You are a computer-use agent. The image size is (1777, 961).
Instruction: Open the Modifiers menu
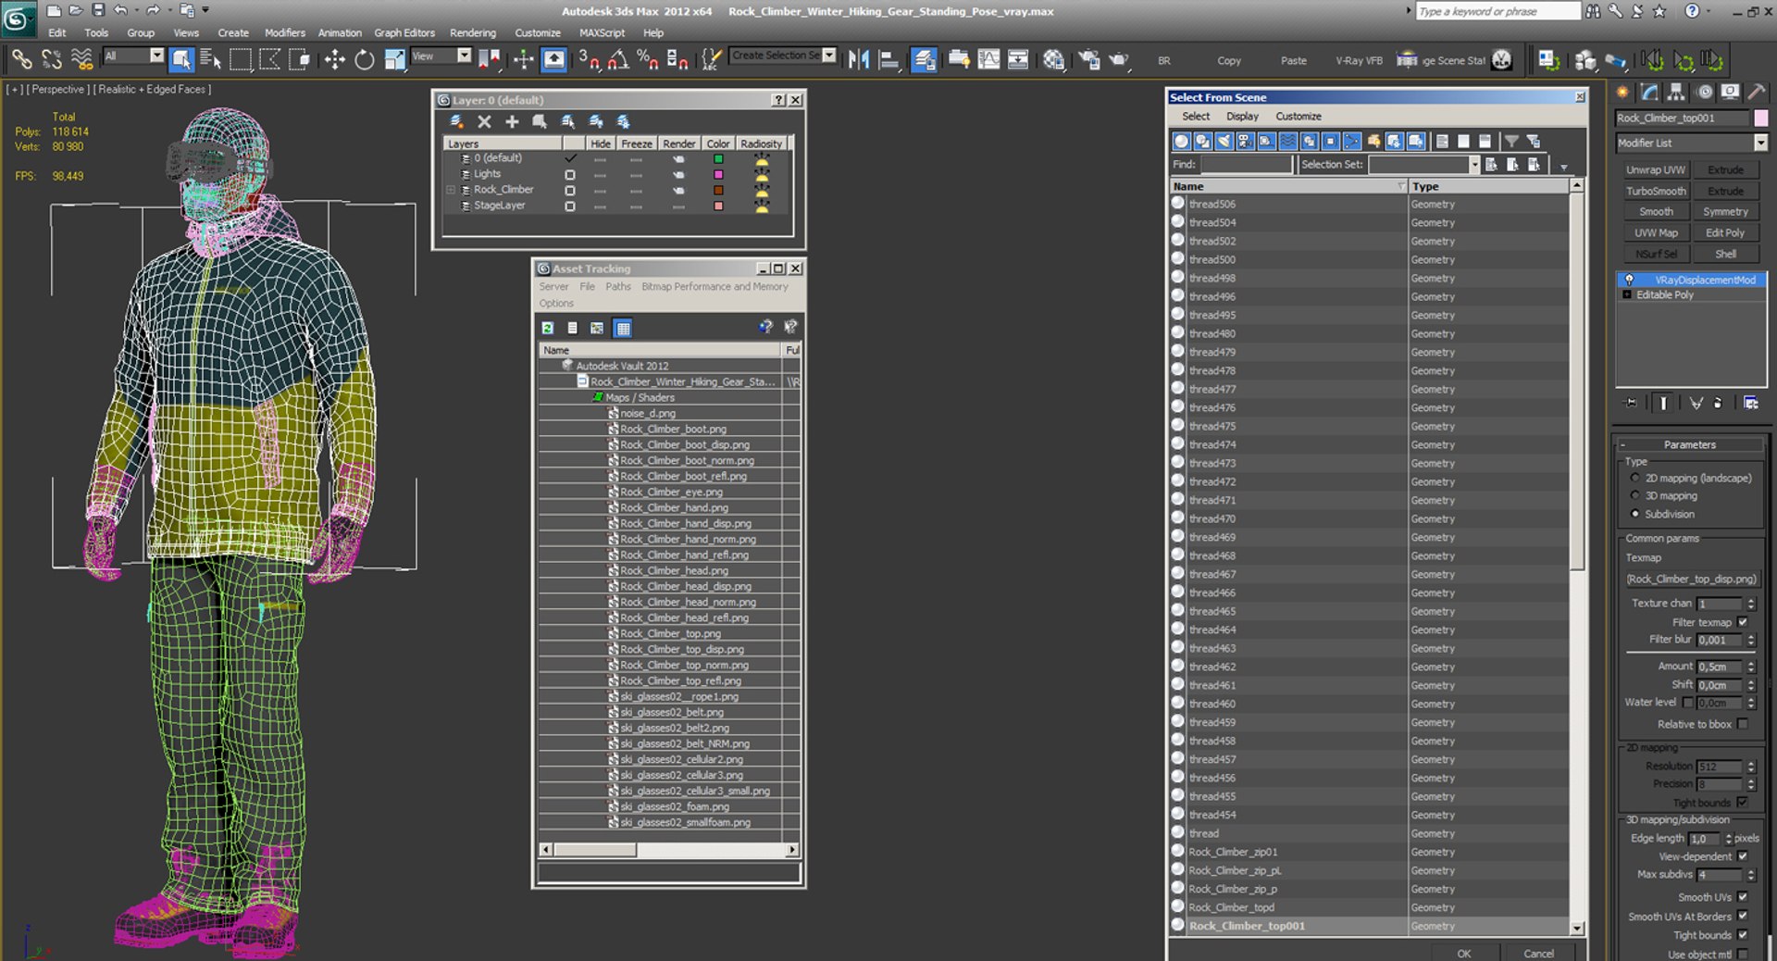pyautogui.click(x=285, y=32)
